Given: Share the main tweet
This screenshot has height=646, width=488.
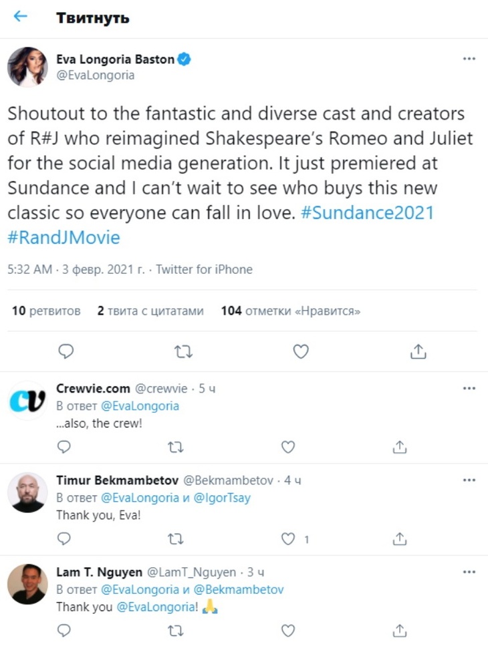Looking at the screenshot, I should click(x=418, y=351).
